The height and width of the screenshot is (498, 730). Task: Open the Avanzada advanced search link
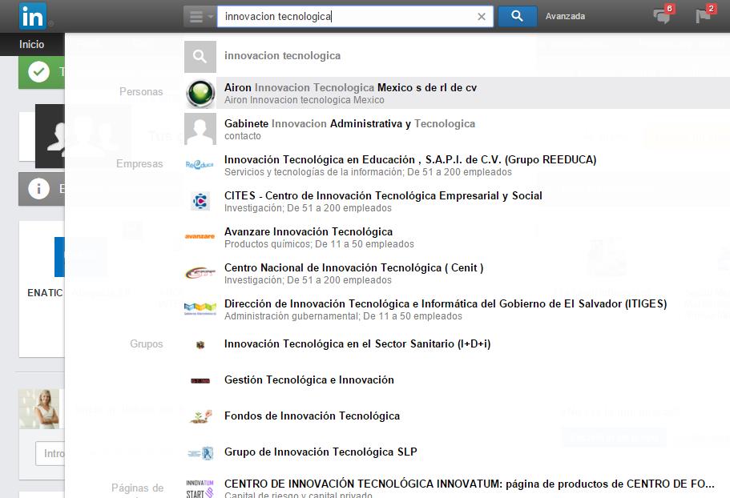click(565, 16)
